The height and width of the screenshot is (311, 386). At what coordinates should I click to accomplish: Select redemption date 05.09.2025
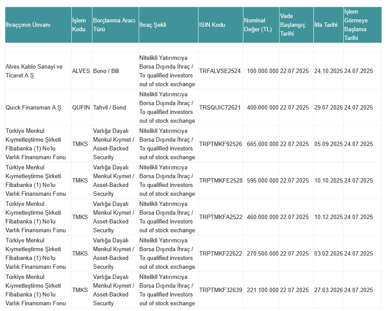click(328, 144)
